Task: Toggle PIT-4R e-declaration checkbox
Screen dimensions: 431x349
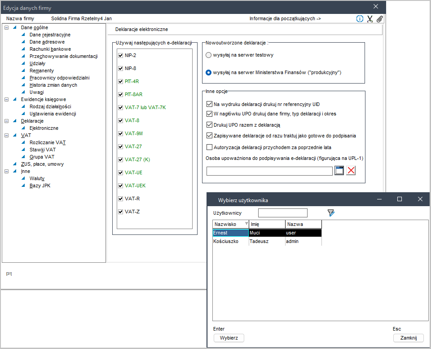Action: (120, 81)
